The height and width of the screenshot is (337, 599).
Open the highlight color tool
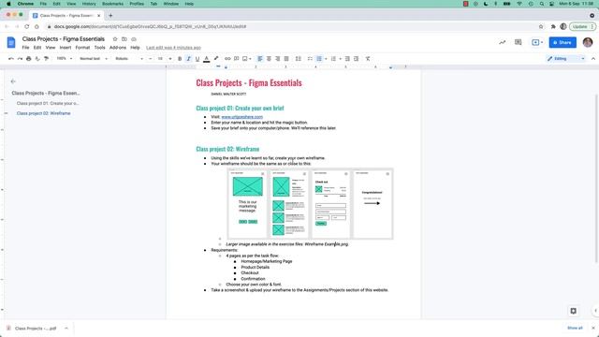tap(216, 59)
